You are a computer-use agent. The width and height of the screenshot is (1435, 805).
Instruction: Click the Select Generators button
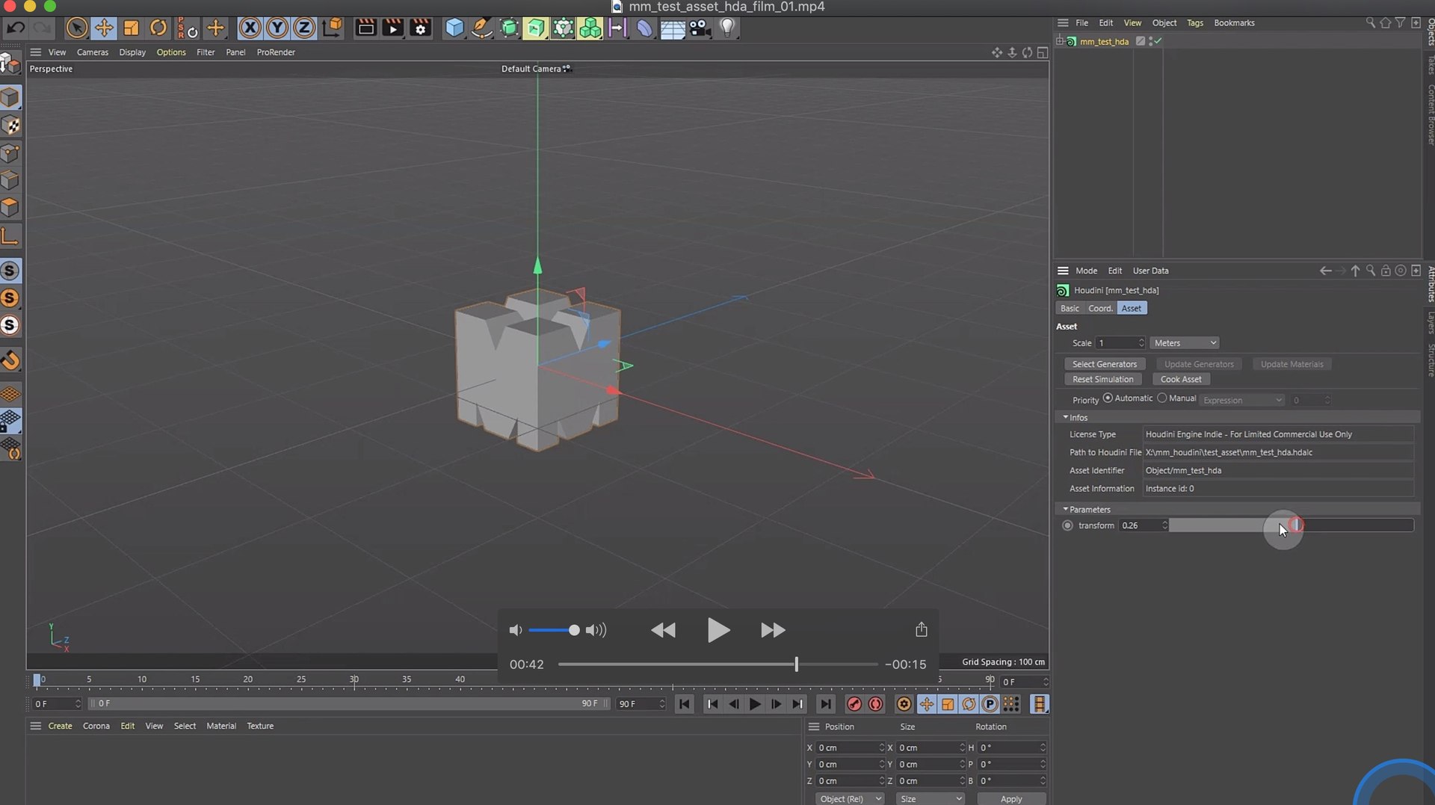[x=1104, y=364]
